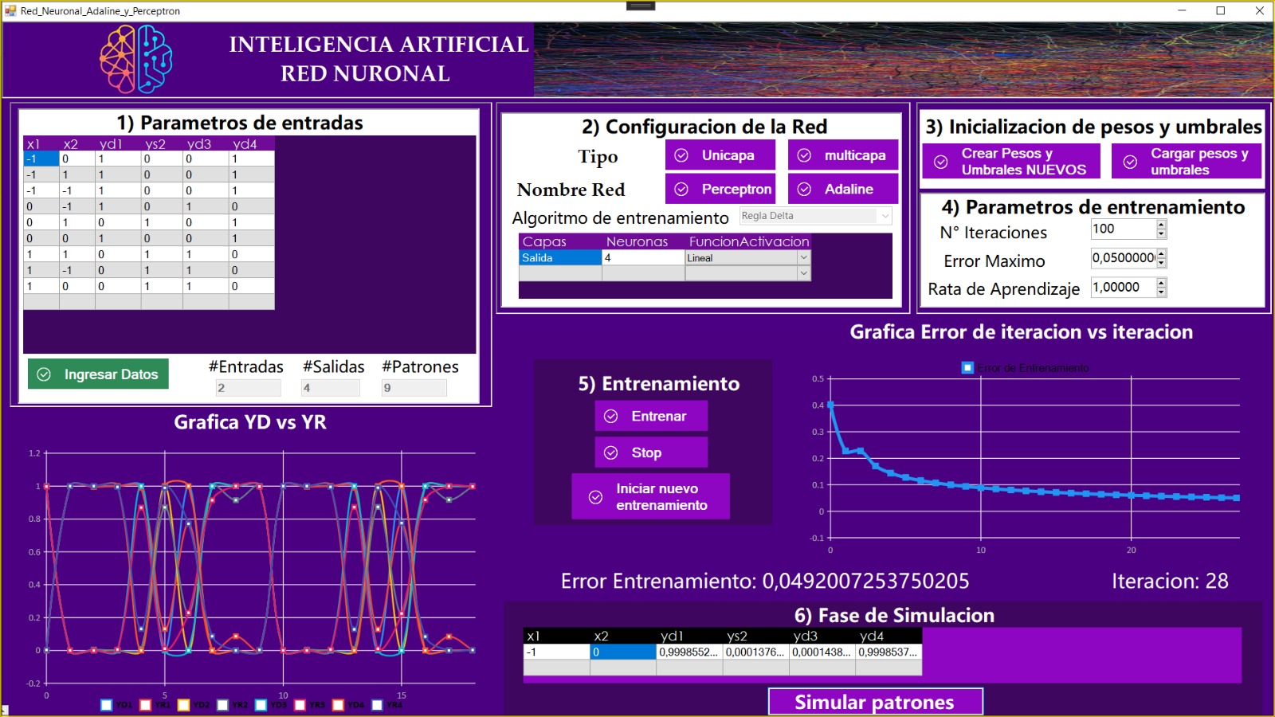Screen dimensions: 1275x717
Task: Click Iniciar nuevo entrenamiento
Action: pyautogui.click(x=650, y=496)
